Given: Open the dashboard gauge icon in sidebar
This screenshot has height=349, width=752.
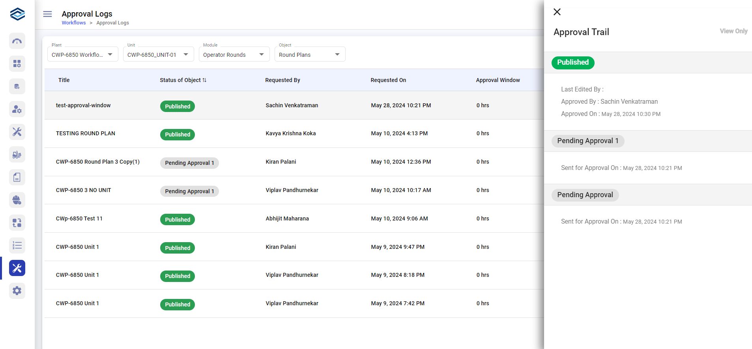Looking at the screenshot, I should tap(17, 41).
